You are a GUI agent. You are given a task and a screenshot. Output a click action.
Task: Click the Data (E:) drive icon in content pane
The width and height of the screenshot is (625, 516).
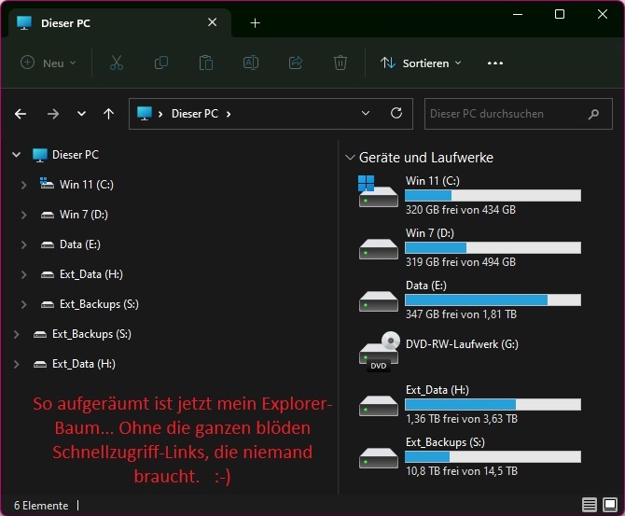379,300
